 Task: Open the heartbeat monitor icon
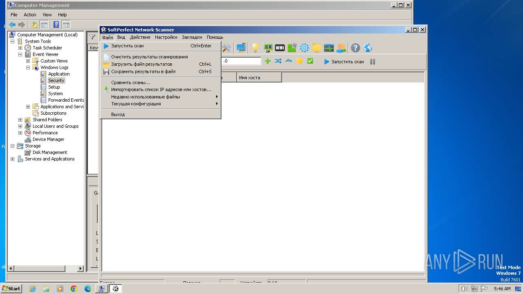329,48
